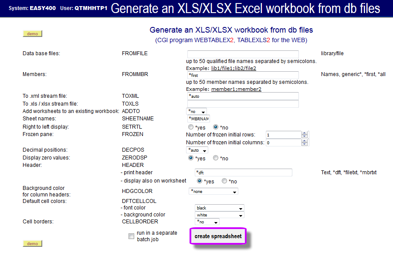This screenshot has height=269, width=393.
Task: Click the member1;member2 example text
Action: (236, 89)
